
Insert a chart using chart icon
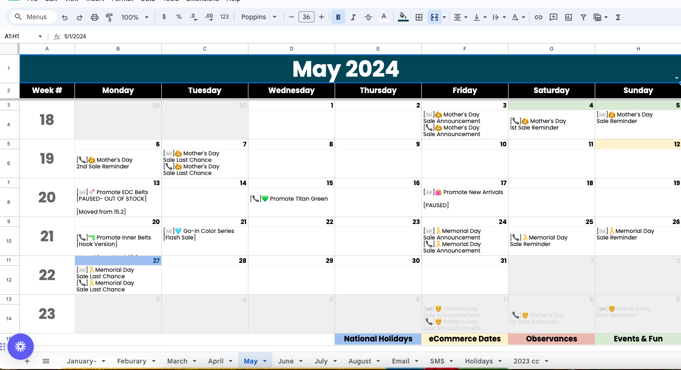tap(569, 17)
